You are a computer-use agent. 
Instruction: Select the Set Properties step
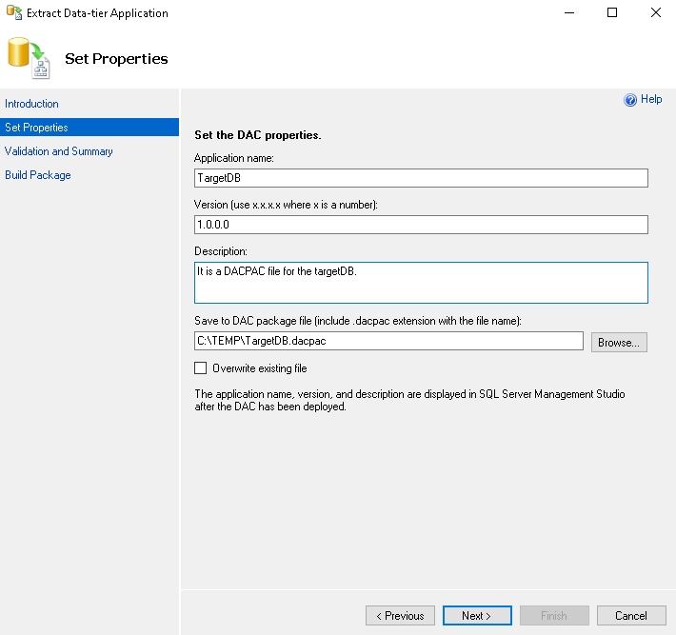(36, 128)
